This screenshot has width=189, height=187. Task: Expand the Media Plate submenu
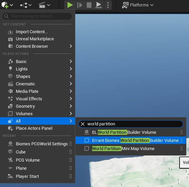37,91
